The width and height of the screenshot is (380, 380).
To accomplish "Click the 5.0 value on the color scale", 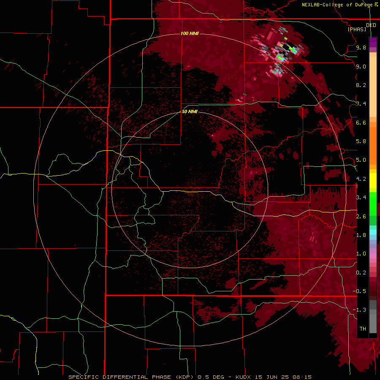I will [x=361, y=160].
